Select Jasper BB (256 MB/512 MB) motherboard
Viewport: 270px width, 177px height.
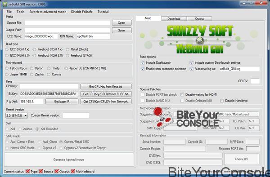coord(85,68)
